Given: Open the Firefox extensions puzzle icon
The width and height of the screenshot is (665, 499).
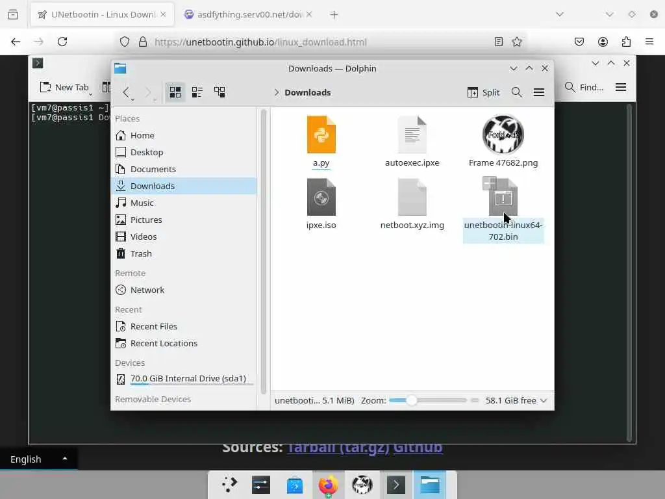Looking at the screenshot, I should point(626,42).
